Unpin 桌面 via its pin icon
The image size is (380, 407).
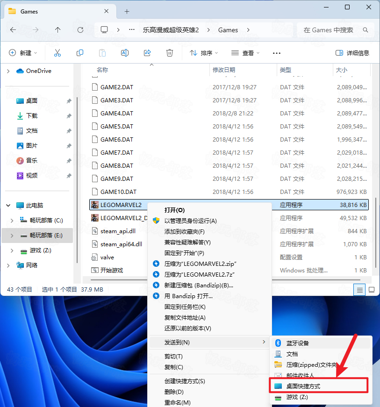(69, 101)
